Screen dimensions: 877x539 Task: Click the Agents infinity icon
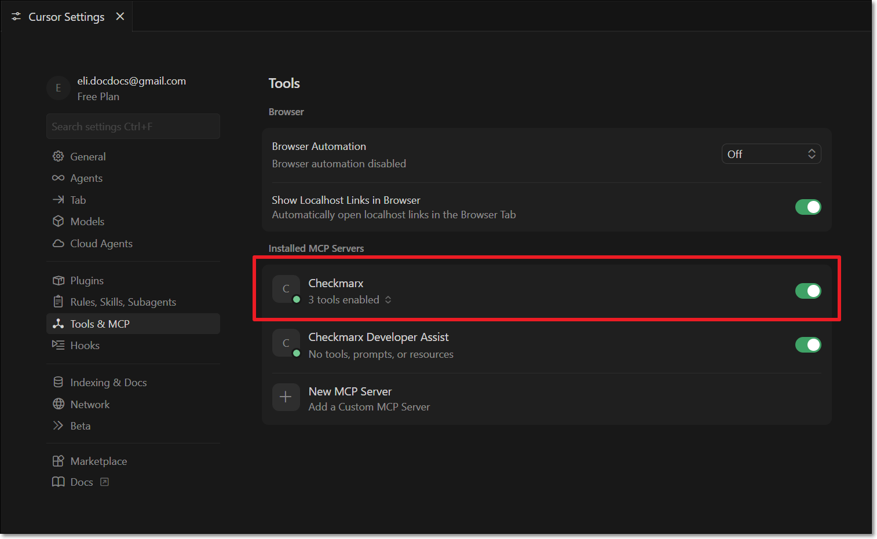[x=58, y=178]
